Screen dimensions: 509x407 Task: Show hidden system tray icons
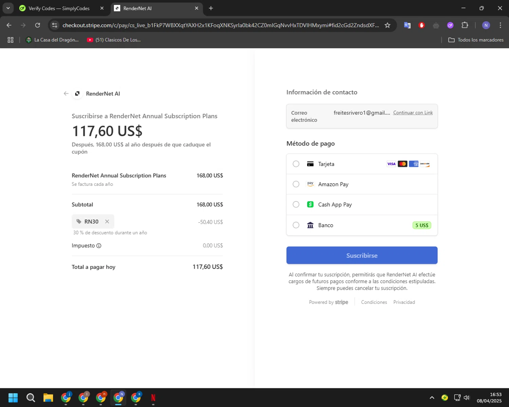click(x=432, y=398)
